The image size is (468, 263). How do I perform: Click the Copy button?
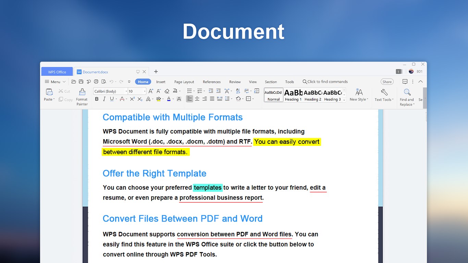point(65,100)
